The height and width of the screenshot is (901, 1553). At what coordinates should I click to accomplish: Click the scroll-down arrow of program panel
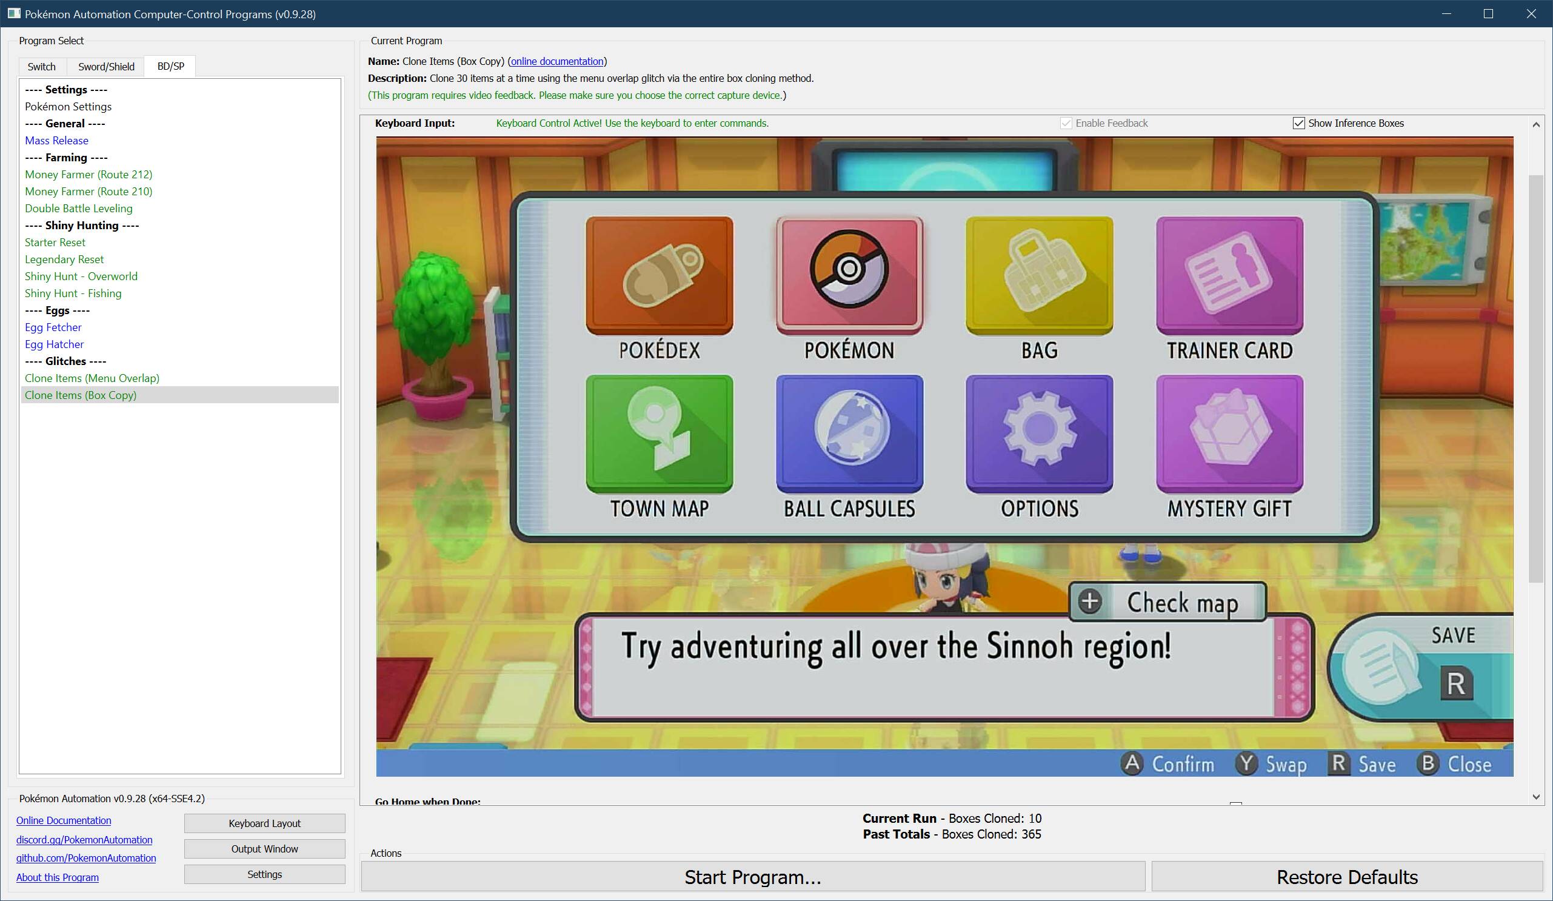click(x=1535, y=797)
